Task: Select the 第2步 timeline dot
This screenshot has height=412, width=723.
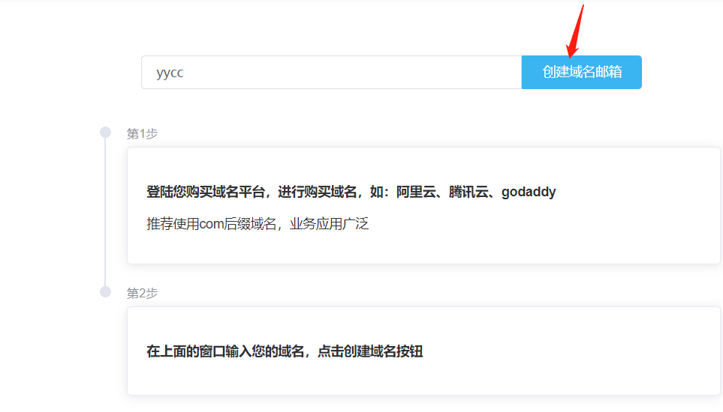Action: 106,292
